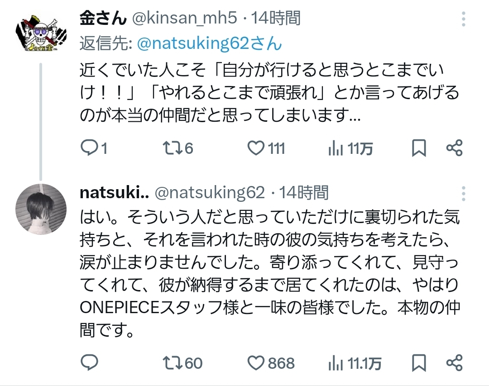Like natsuki's tweet with 868 likes
The width and height of the screenshot is (489, 386).
(x=257, y=362)
